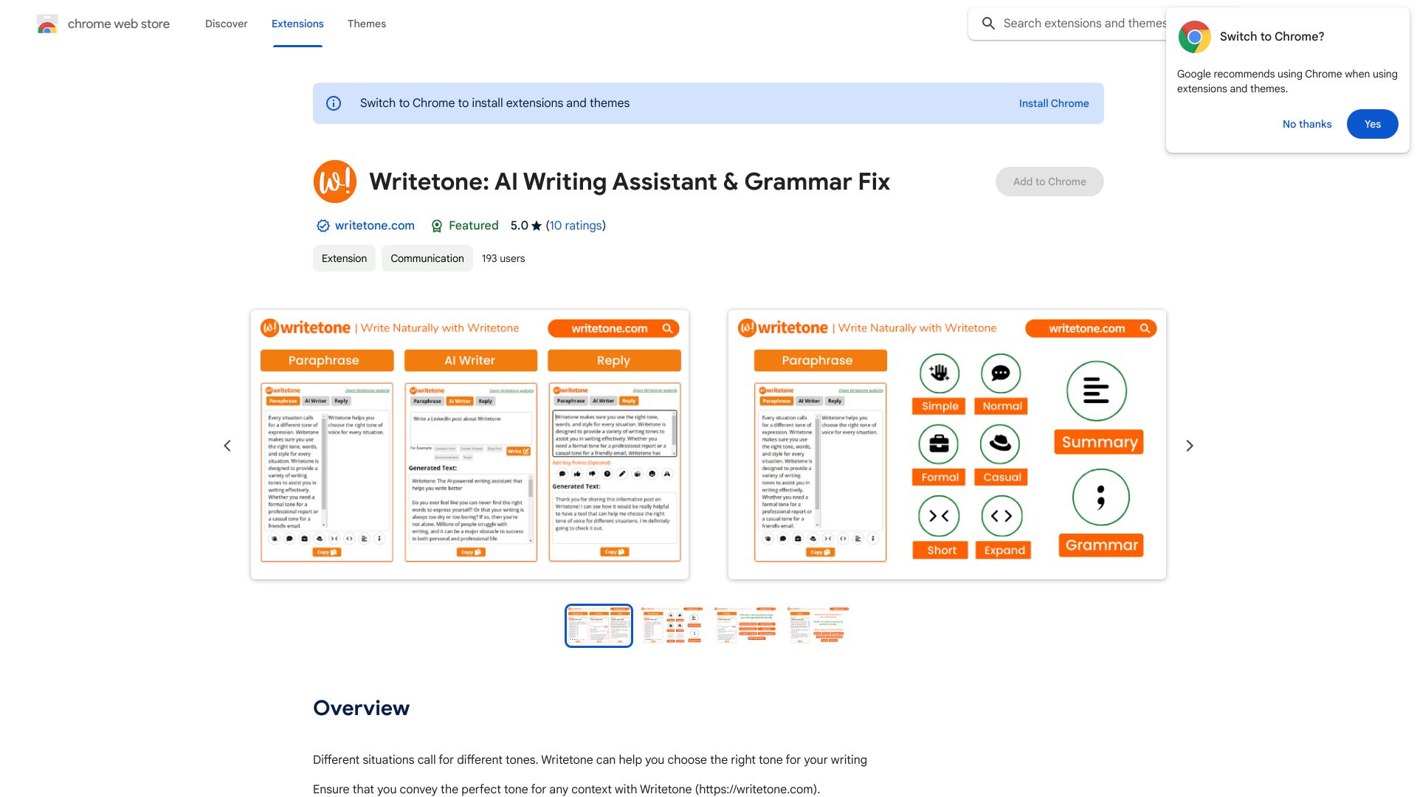Click the Communication category tag
Viewport: 1417px width, 797px height.
point(427,258)
